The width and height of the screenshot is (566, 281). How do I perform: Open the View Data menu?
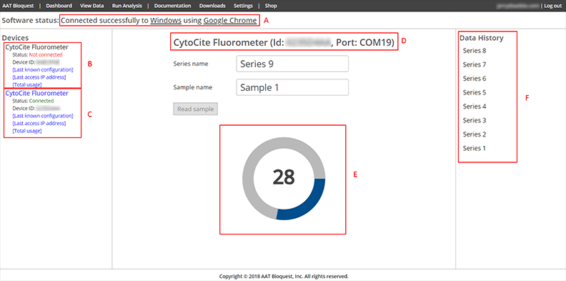pos(91,6)
